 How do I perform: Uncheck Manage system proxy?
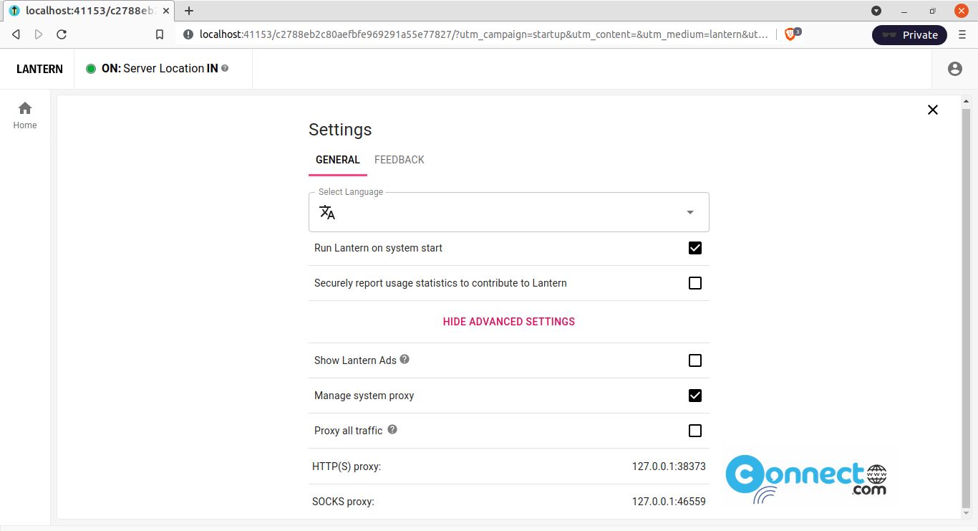point(694,396)
